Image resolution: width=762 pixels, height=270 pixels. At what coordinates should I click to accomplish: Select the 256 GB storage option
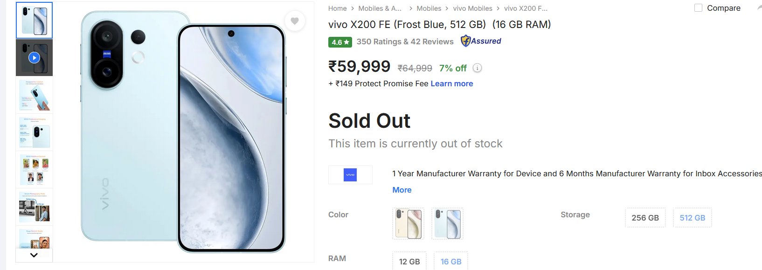(x=645, y=217)
